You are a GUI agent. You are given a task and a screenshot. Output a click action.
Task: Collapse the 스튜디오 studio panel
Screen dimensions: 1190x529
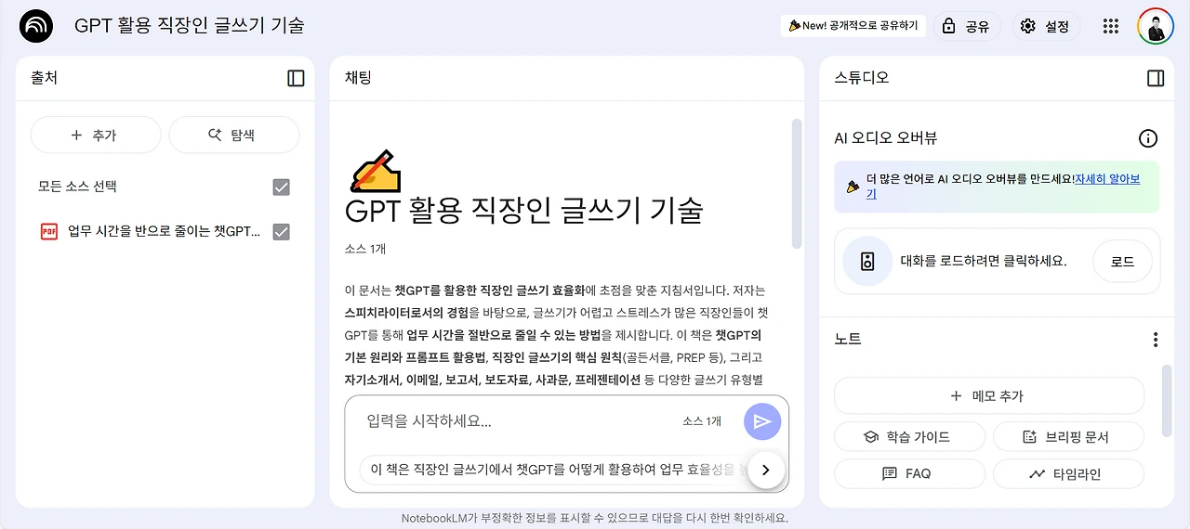coord(1156,78)
